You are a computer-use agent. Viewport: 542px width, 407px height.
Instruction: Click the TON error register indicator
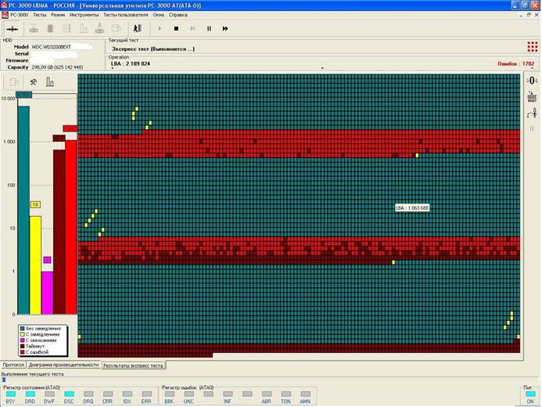286,394
